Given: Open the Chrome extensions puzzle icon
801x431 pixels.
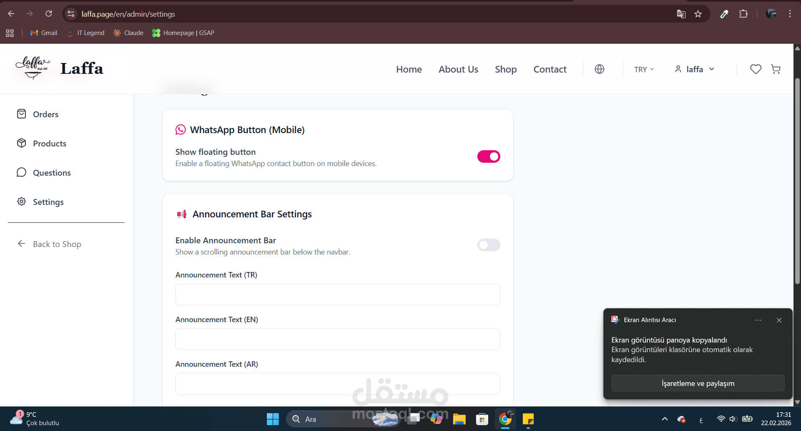Looking at the screenshot, I should point(743,14).
